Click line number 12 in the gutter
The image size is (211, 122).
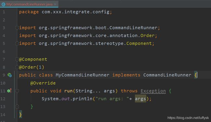point(3,99)
